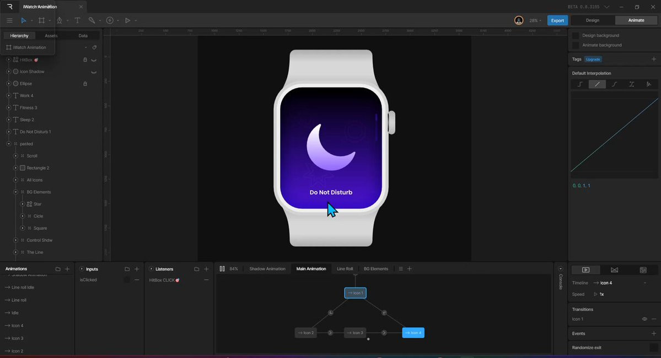Click the Play preview tool icon
This screenshot has height=358, width=661.
click(x=127, y=20)
